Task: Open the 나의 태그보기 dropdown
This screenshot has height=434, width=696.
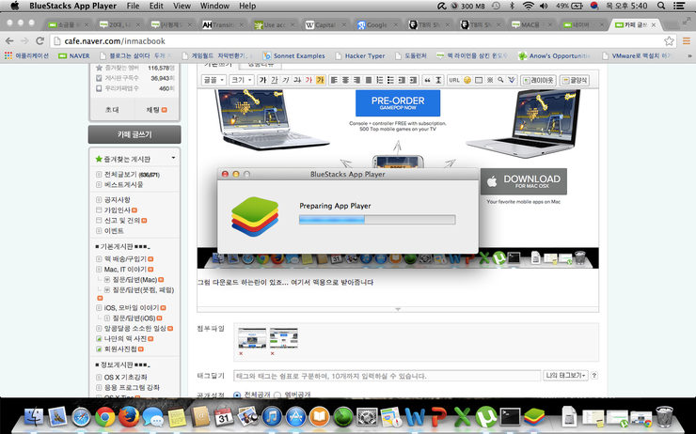Action: pyautogui.click(x=565, y=376)
